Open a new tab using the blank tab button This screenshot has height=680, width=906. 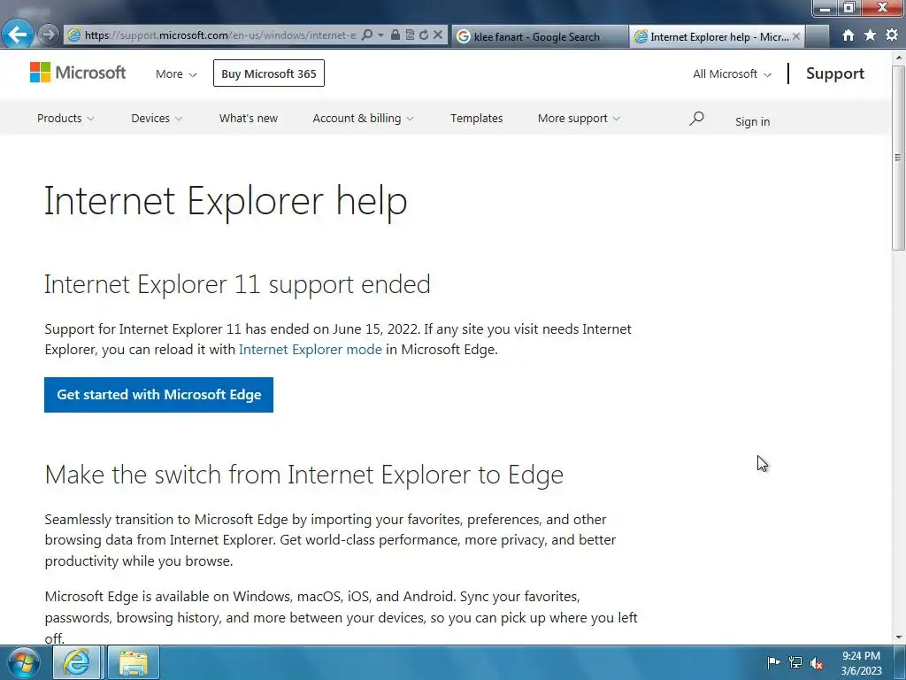tap(818, 36)
